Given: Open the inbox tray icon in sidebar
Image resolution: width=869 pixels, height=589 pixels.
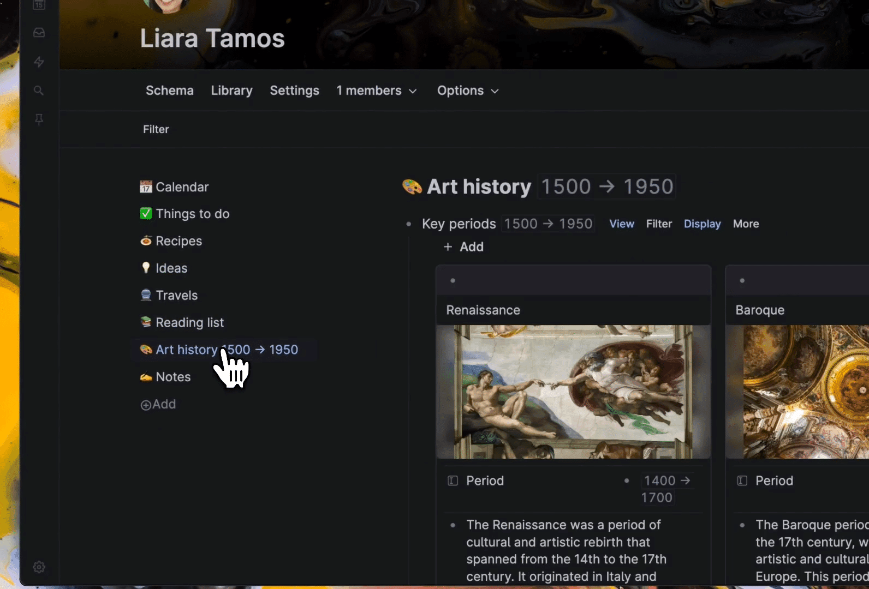Looking at the screenshot, I should click(39, 33).
